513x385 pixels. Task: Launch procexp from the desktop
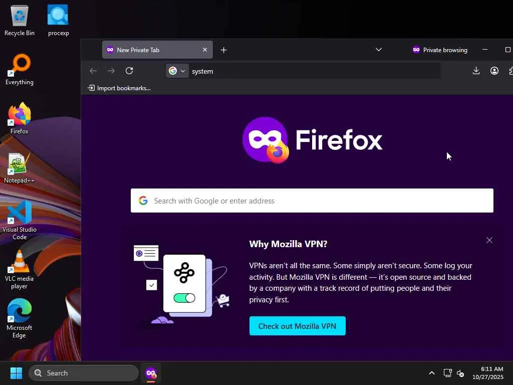coord(58,20)
